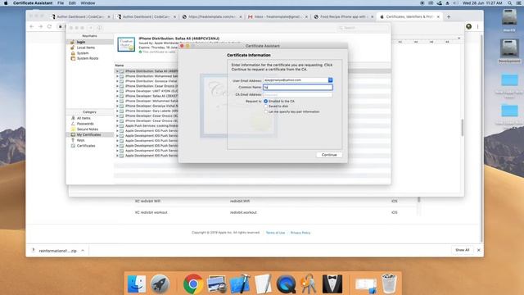Screen dimensions: 524x295
Task: Click the CA Email Address field
Action: coord(298,95)
